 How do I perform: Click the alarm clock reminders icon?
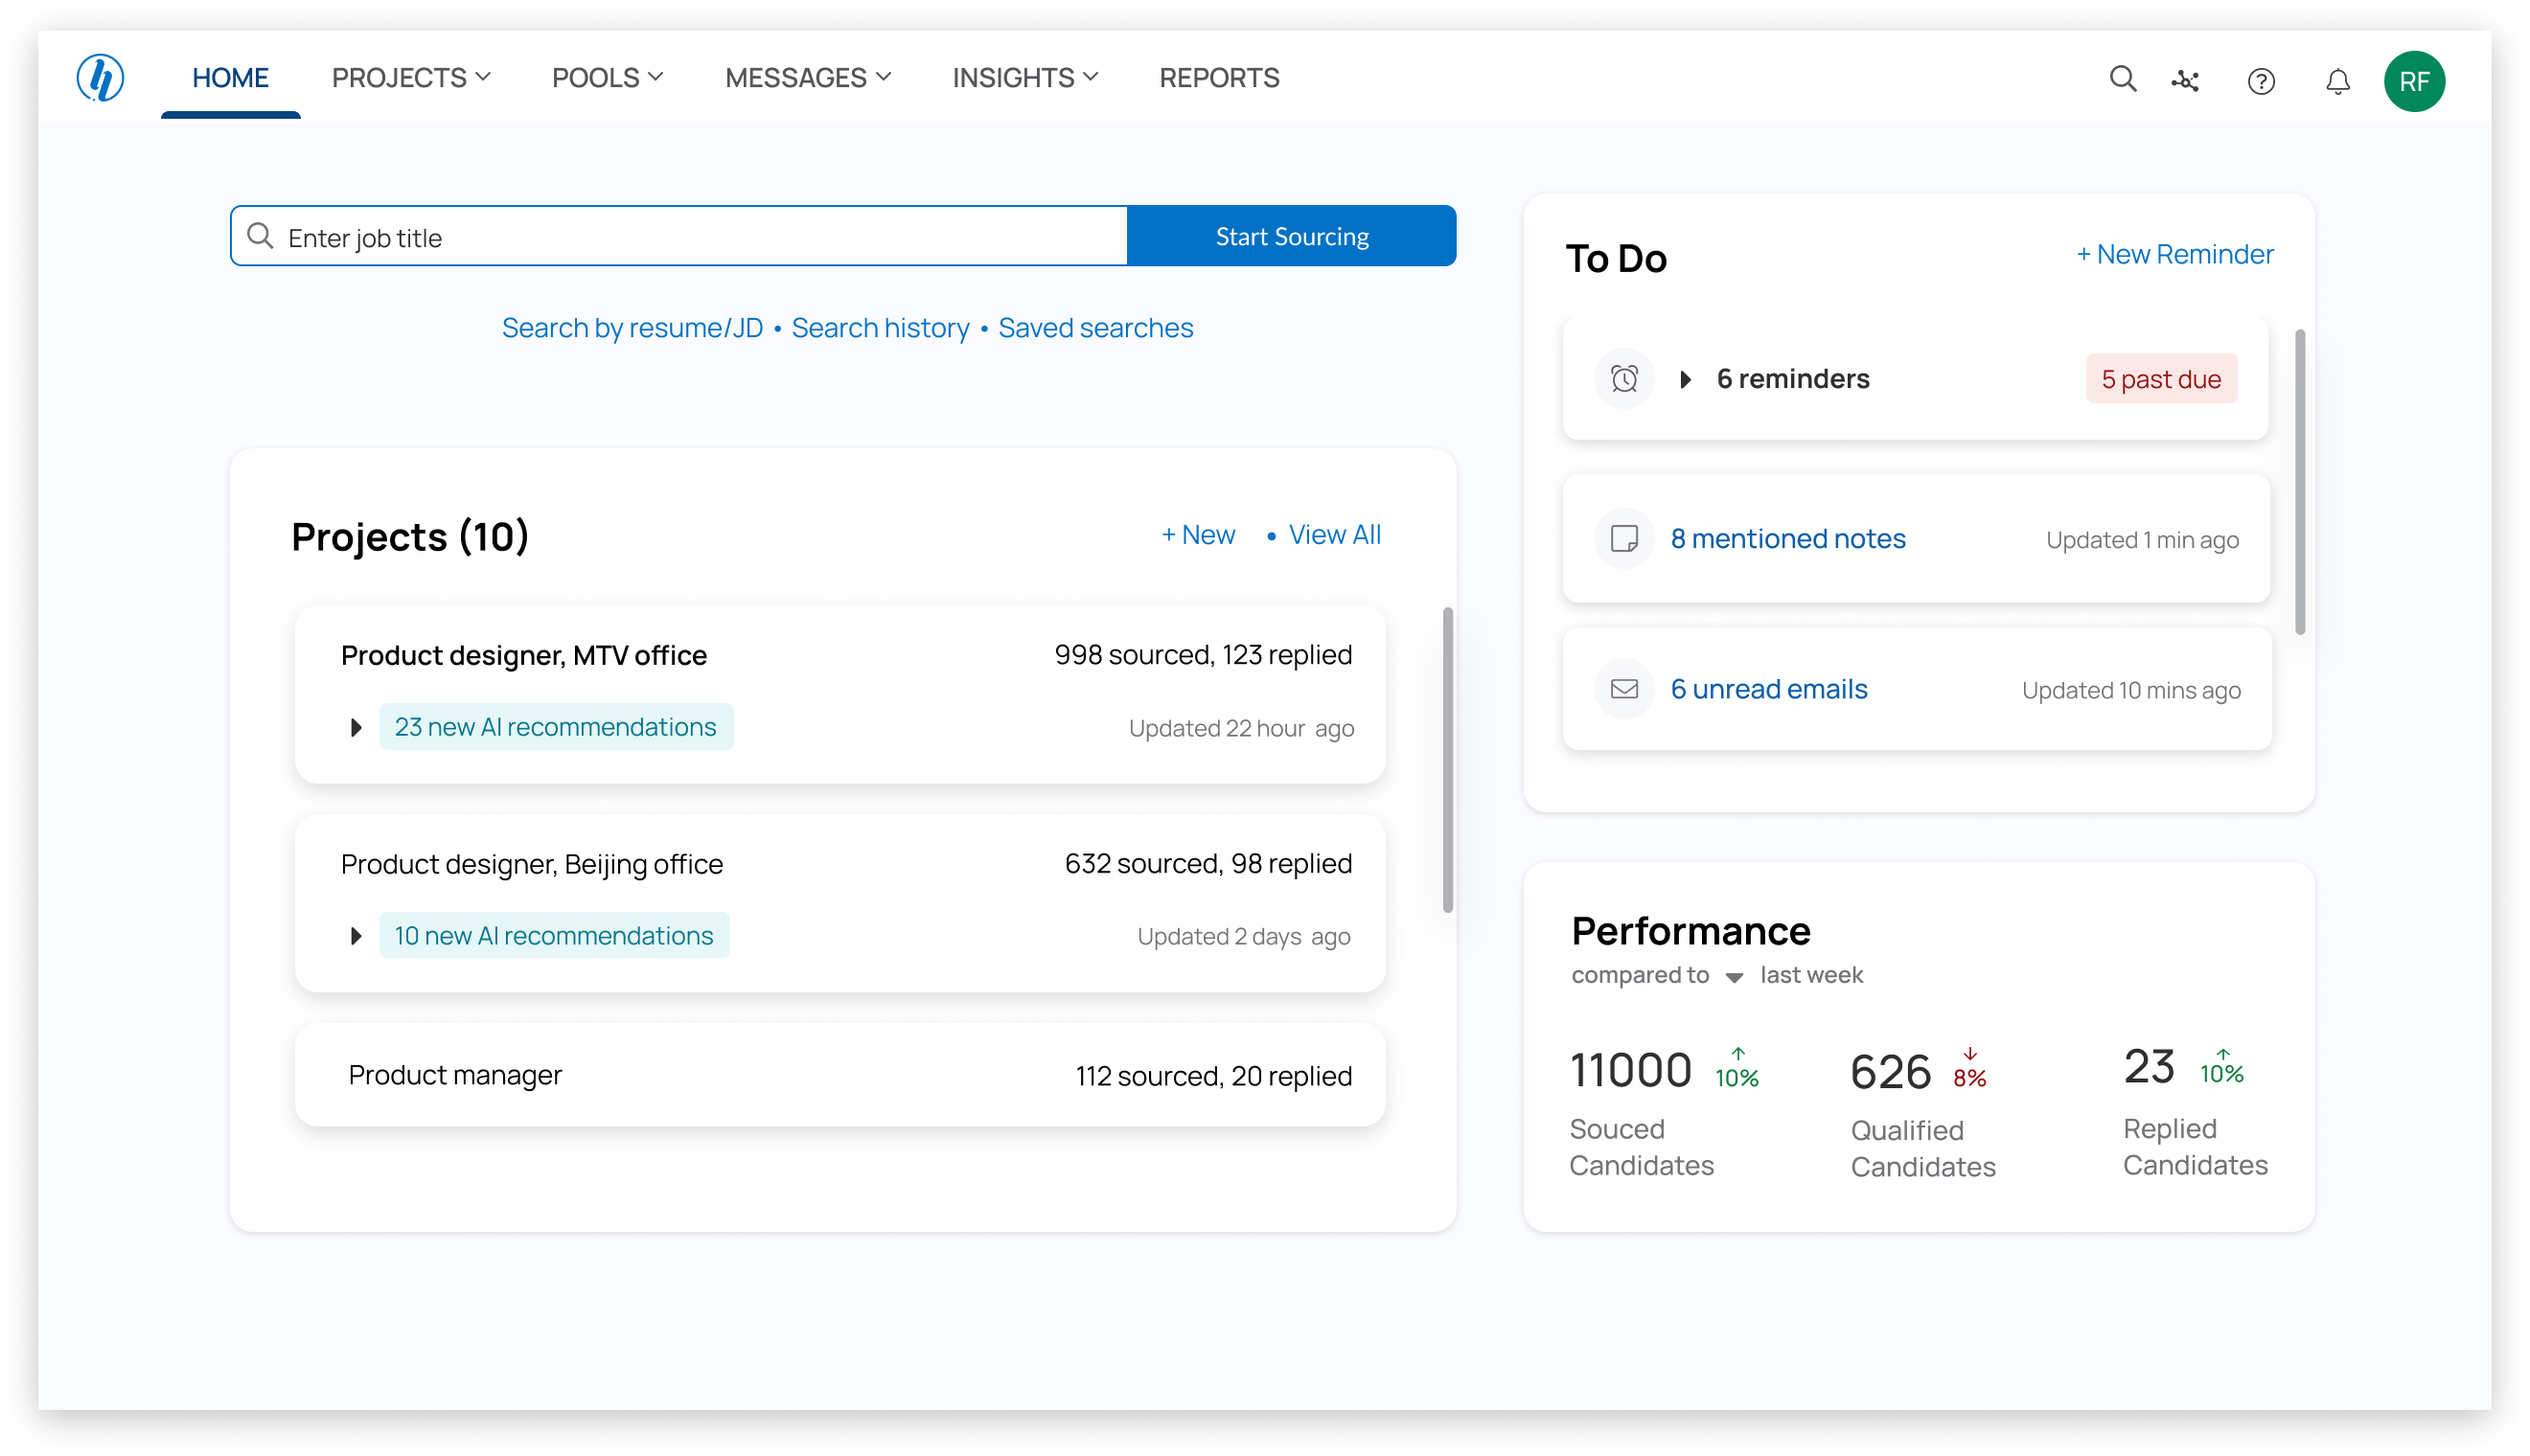(x=1623, y=379)
